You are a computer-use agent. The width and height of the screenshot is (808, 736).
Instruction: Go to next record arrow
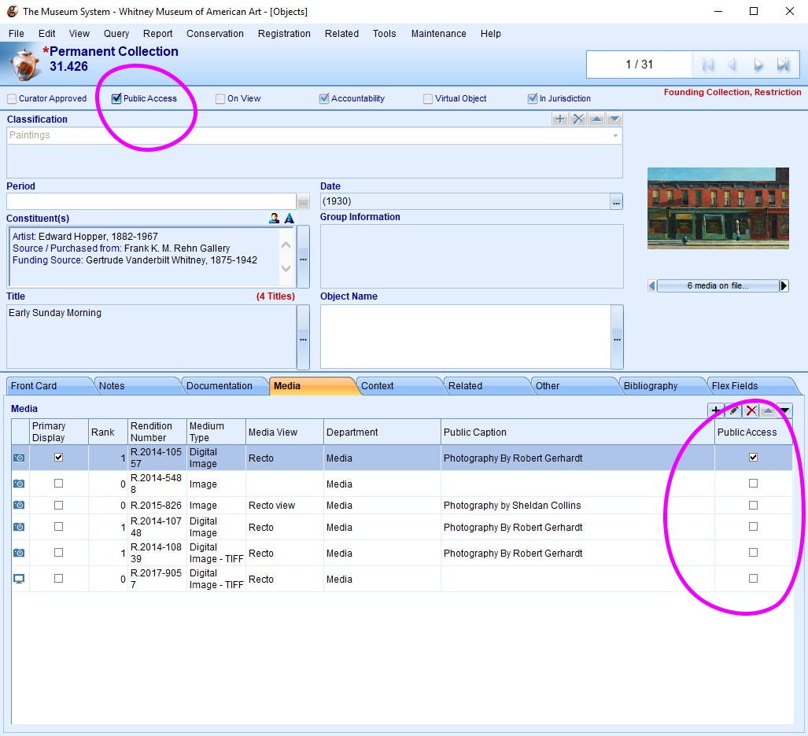point(758,65)
